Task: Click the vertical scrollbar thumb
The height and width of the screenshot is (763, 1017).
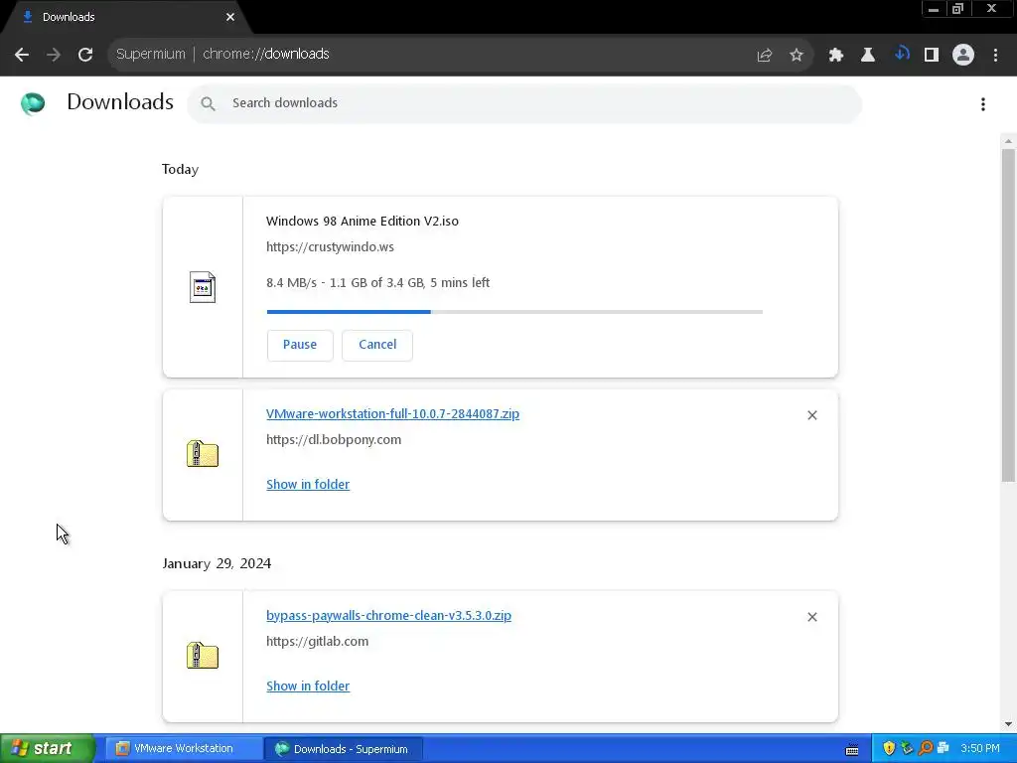Action: click(x=1009, y=315)
